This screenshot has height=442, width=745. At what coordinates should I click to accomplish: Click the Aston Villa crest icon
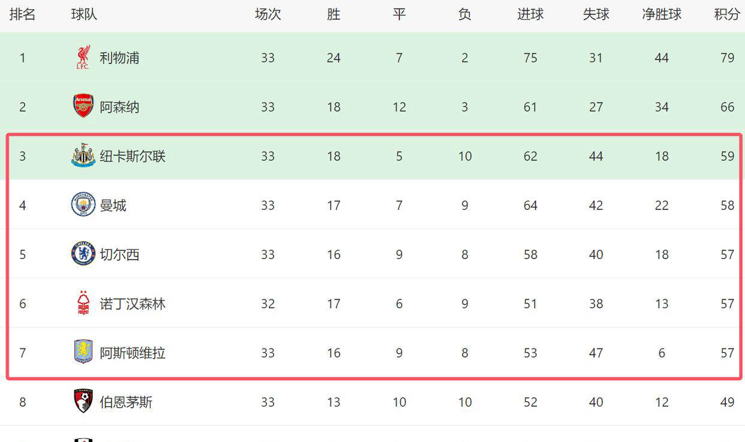[83, 352]
